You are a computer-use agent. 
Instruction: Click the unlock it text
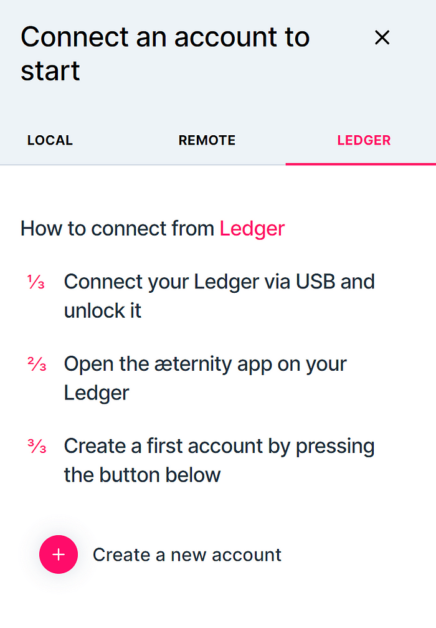pos(103,310)
